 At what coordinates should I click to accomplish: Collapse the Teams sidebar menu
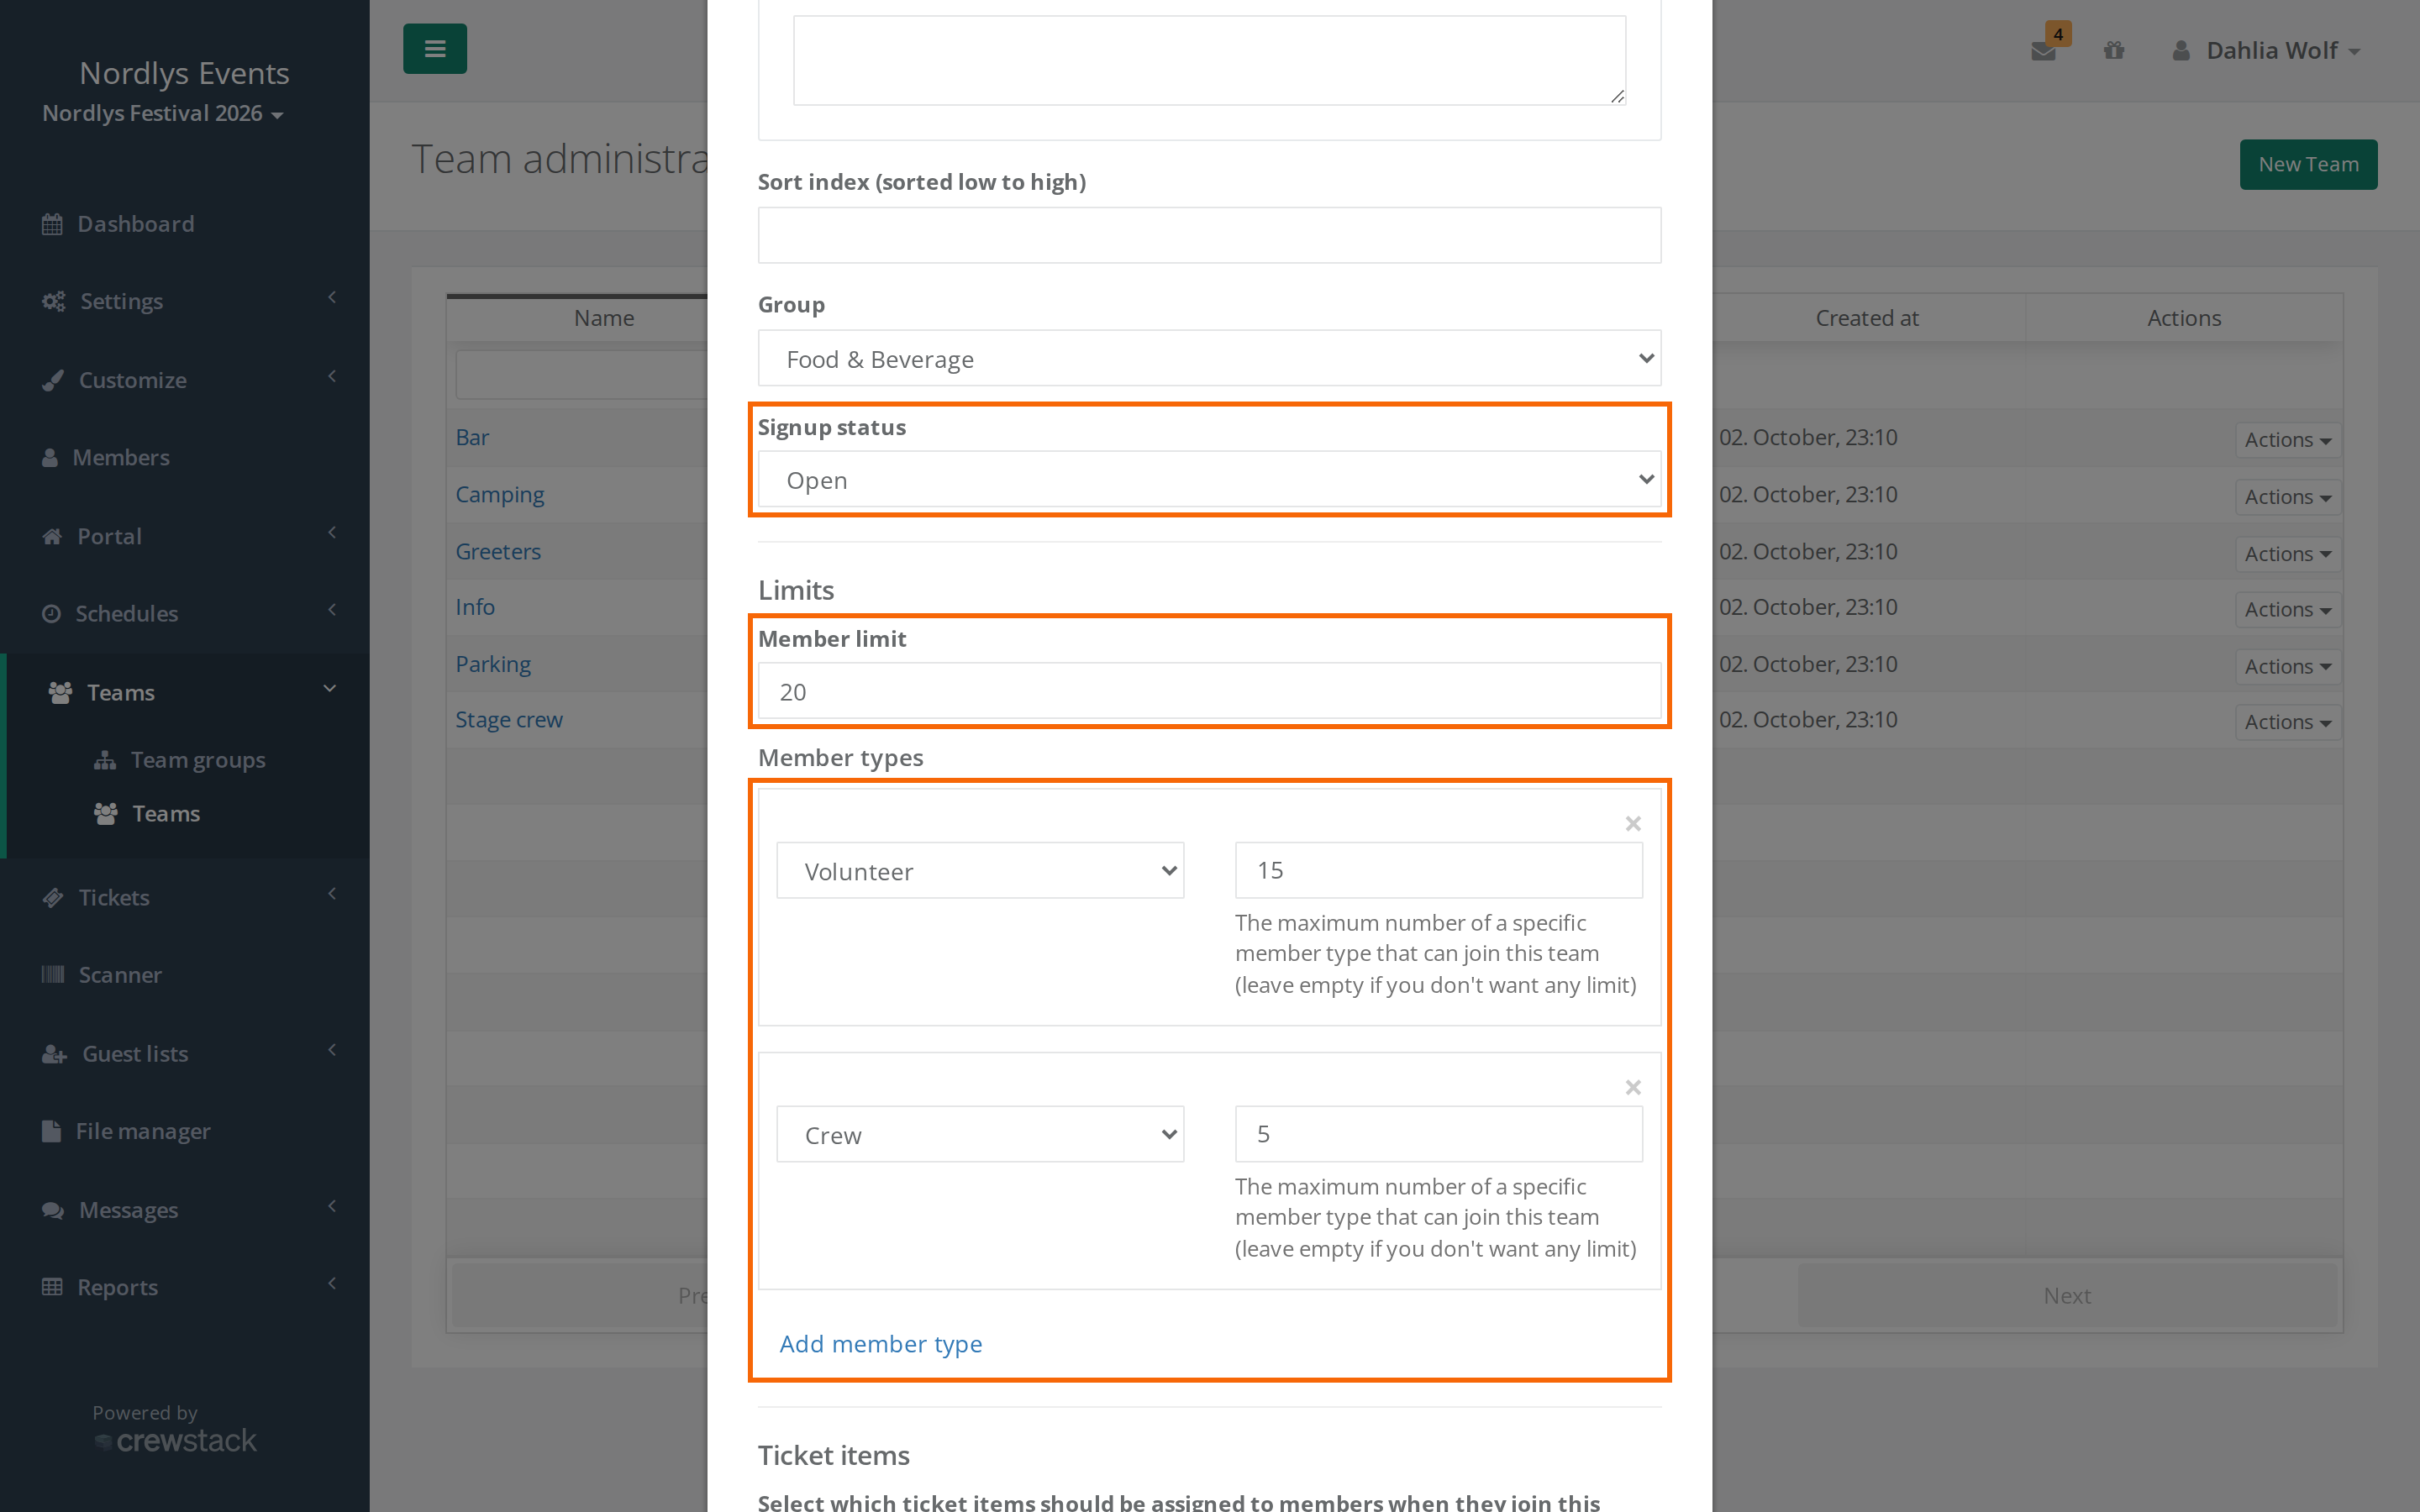click(185, 692)
